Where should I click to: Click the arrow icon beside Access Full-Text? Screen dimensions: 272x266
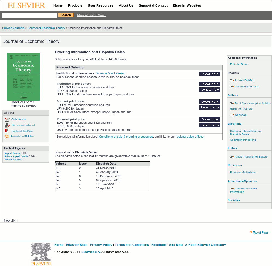click(x=232, y=80)
